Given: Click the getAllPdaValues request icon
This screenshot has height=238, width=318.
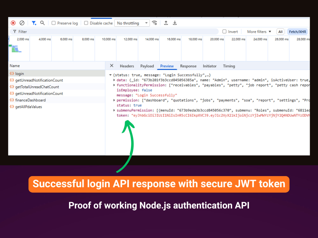Looking at the screenshot, I should pos(12,107).
